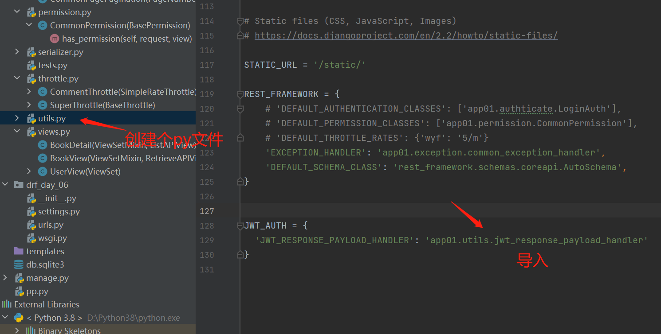Click the STATIC_URL variable name
661x334 pixels.
pos(270,65)
